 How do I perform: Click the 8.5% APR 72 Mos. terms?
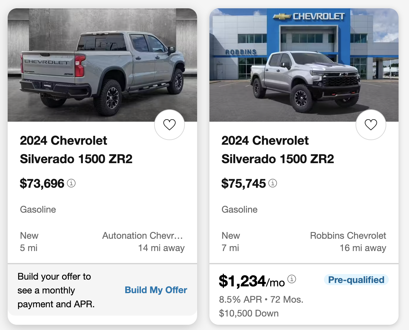(x=261, y=299)
